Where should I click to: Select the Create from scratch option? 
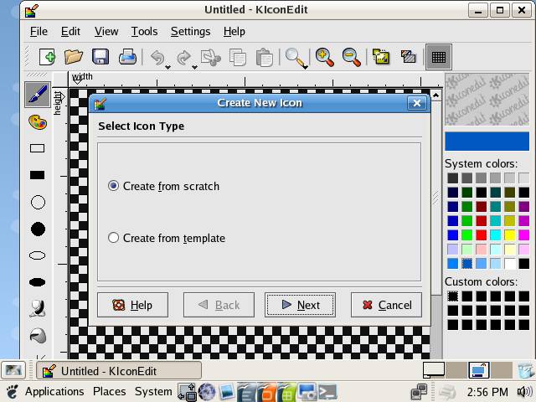tap(114, 186)
